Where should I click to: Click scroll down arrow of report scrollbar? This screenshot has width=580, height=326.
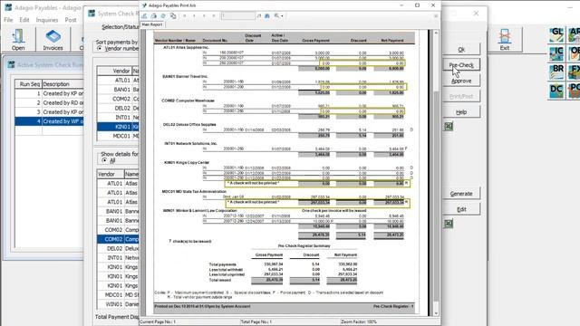pos(436,313)
